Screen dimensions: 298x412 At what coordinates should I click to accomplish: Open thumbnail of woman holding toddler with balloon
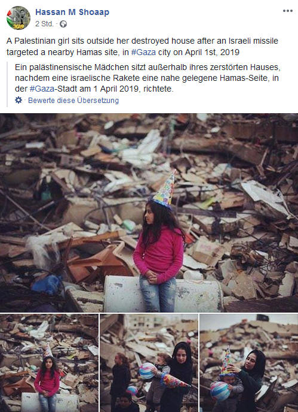[x=149, y=363]
